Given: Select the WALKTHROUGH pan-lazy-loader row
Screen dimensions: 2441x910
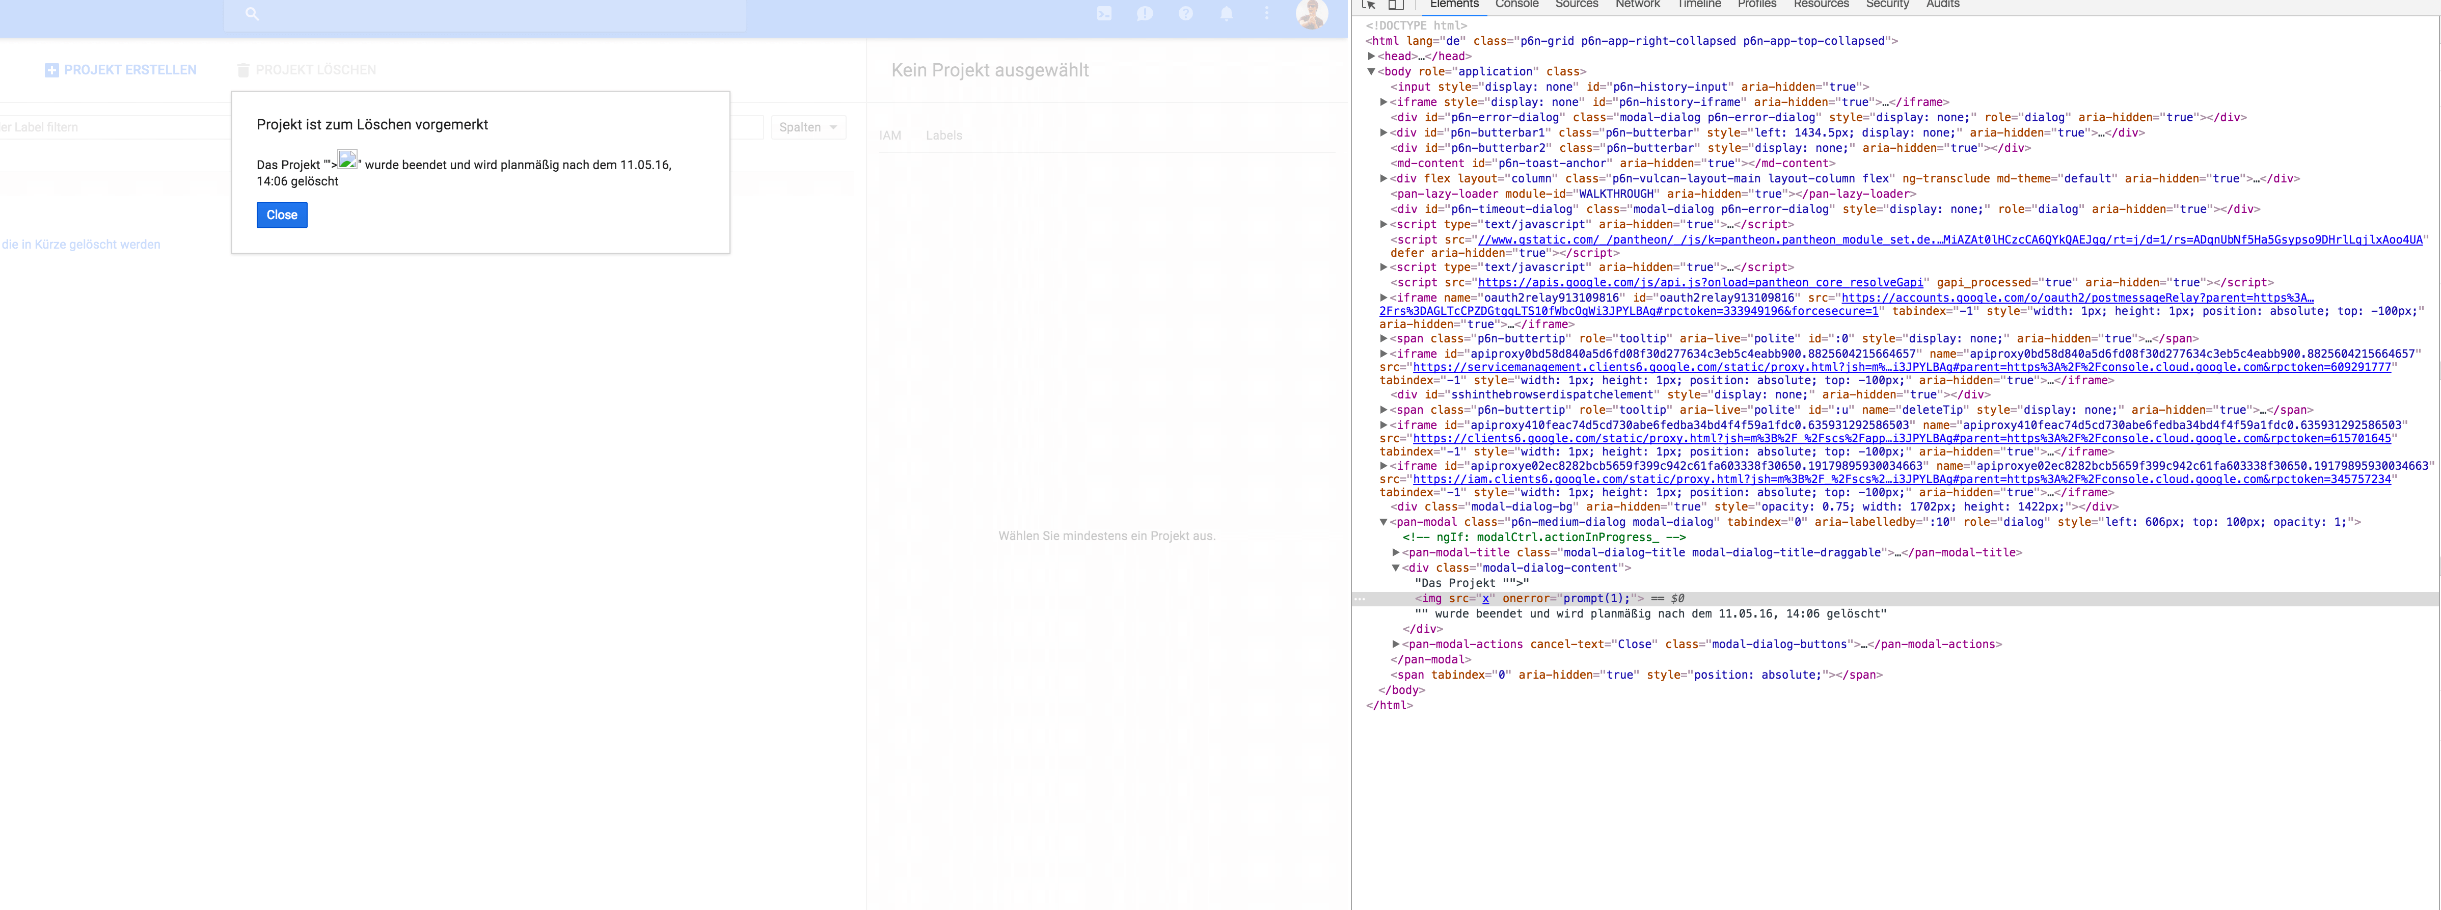Looking at the screenshot, I should (x=1652, y=194).
